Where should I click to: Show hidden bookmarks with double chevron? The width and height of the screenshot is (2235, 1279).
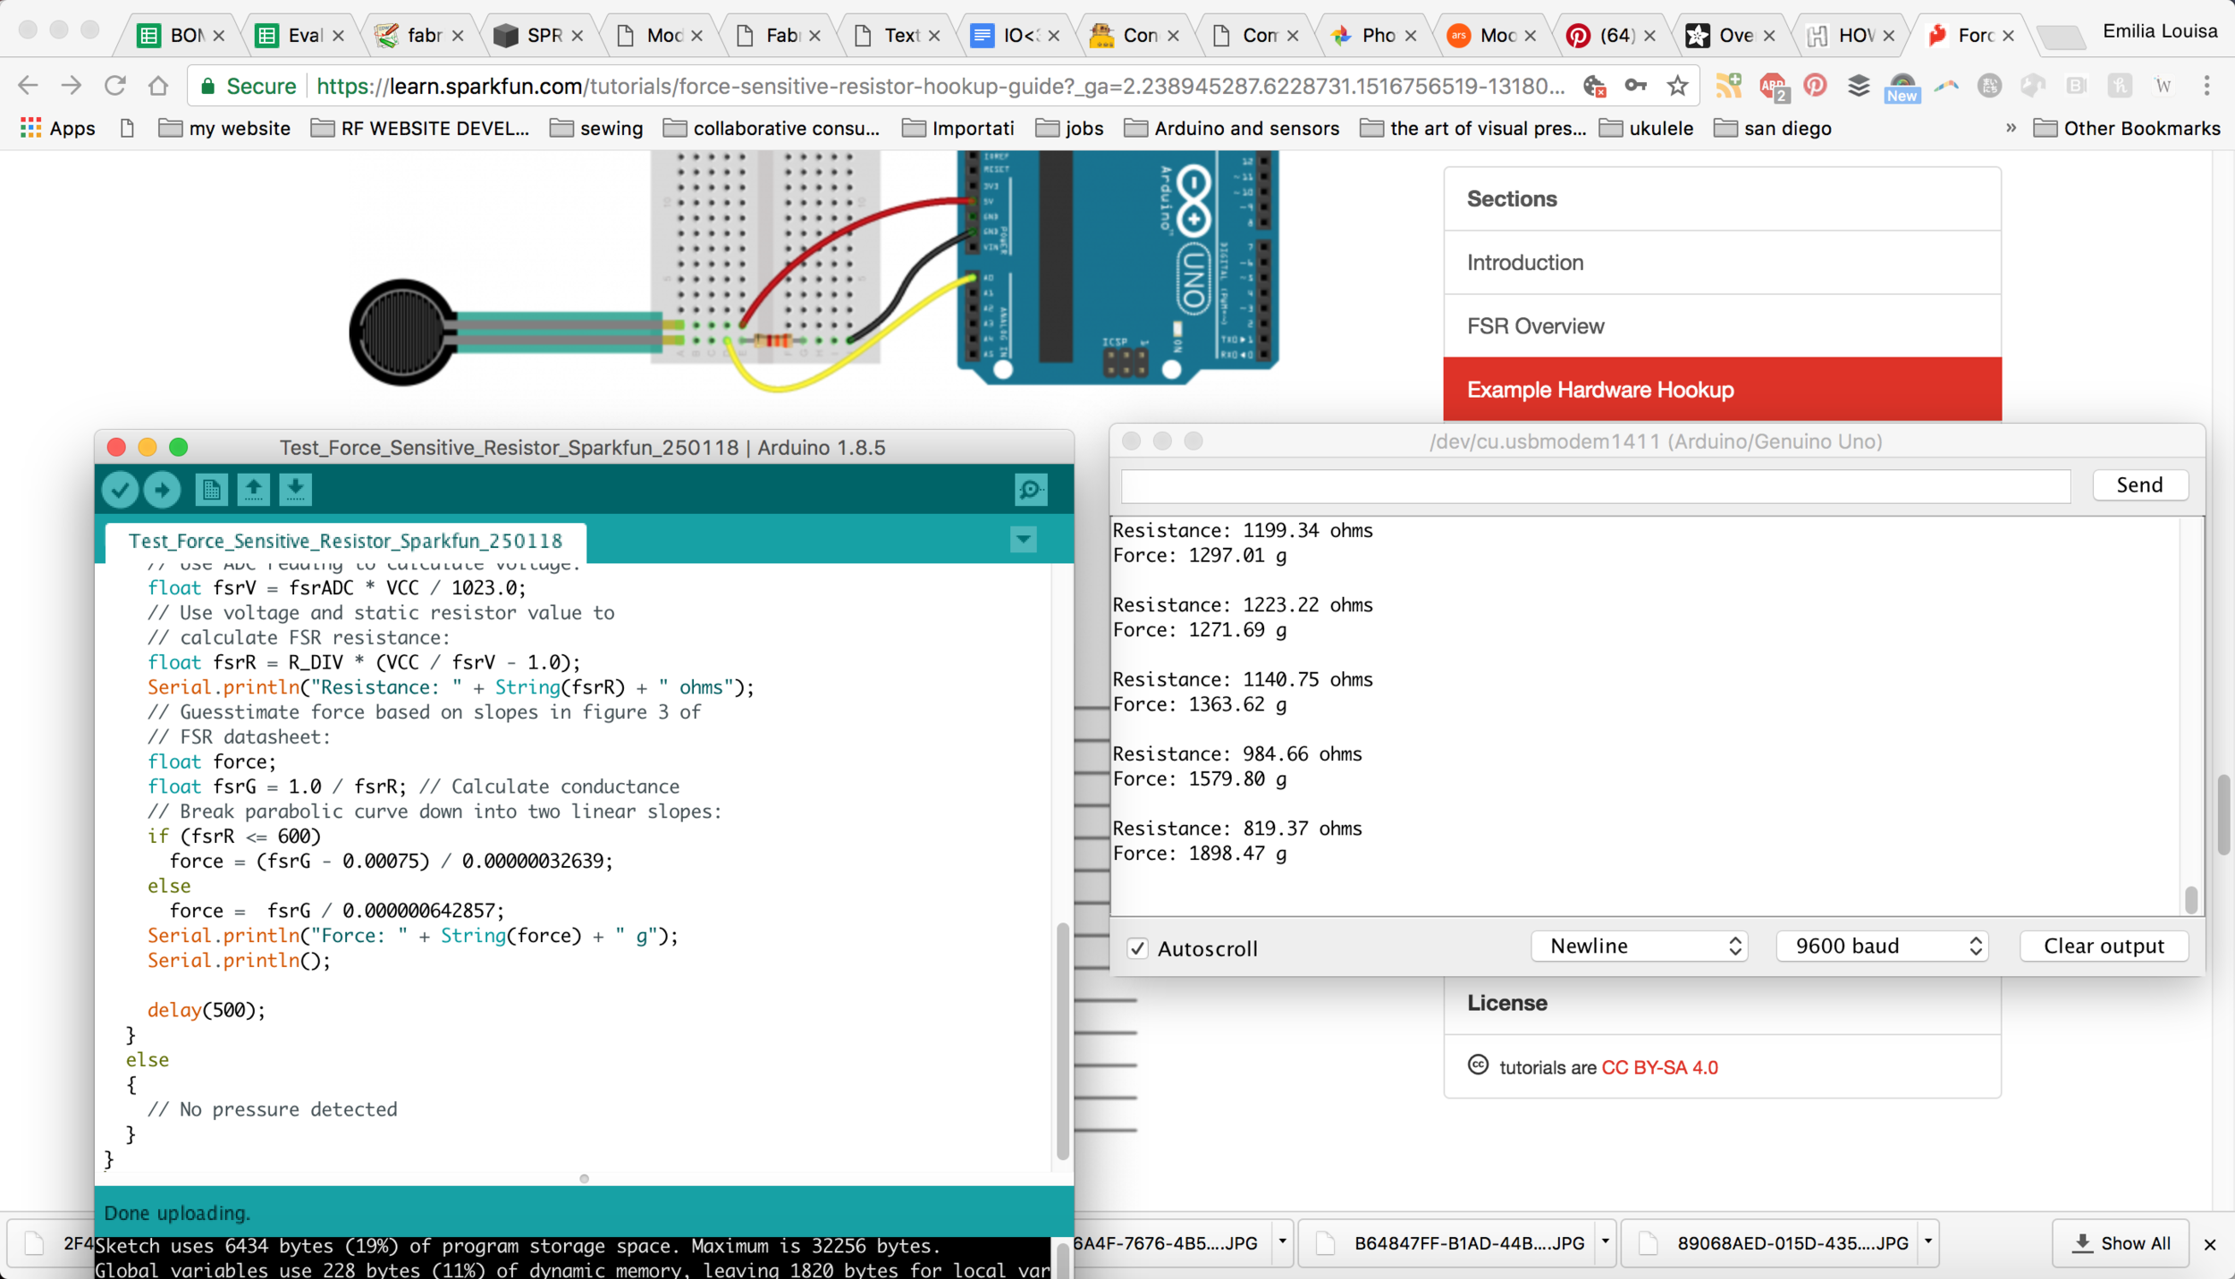2011,128
